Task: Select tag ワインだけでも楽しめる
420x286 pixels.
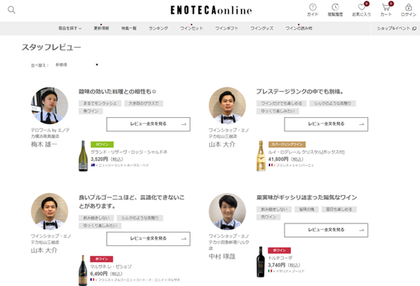Action: pos(282,104)
